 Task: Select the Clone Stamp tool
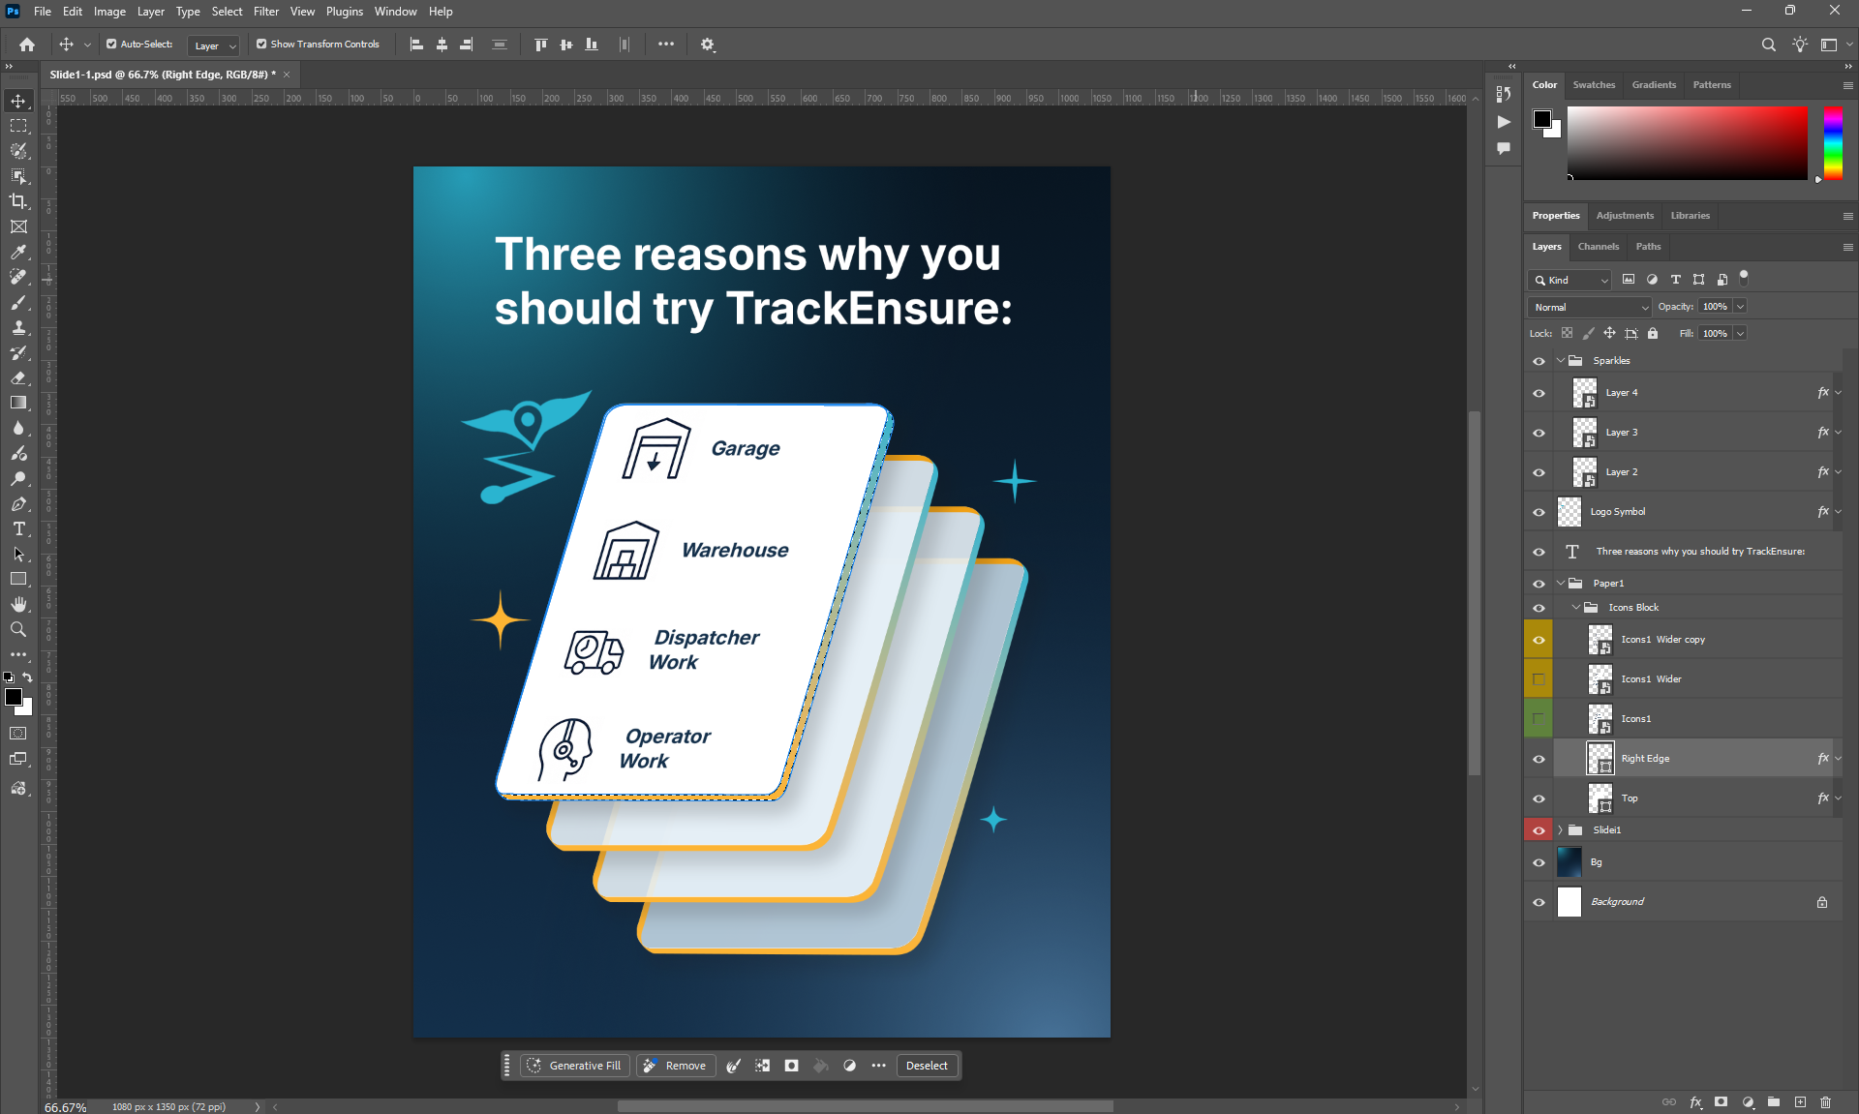[18, 327]
